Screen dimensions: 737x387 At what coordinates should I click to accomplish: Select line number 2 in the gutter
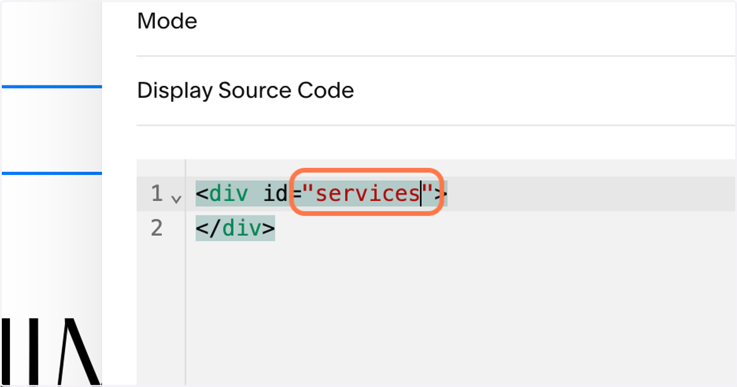click(157, 229)
